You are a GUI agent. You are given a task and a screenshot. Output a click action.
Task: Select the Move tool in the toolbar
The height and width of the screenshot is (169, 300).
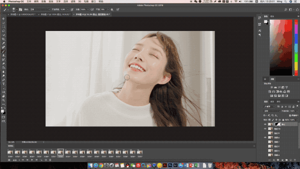[3, 19]
